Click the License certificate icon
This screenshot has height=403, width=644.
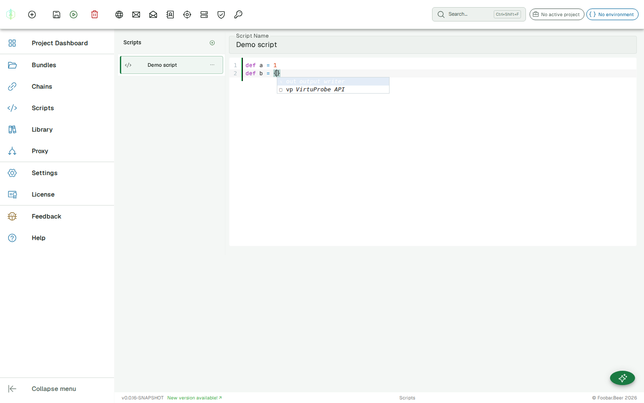pyautogui.click(x=12, y=194)
